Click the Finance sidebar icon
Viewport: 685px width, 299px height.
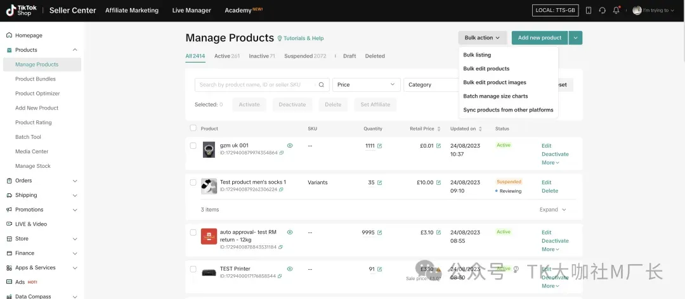click(9, 253)
